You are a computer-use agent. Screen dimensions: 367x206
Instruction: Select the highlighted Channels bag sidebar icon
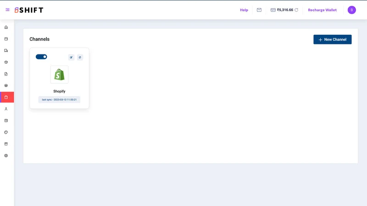7,97
